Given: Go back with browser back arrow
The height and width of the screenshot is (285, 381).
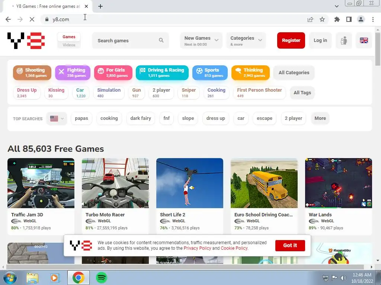Looking at the screenshot, I should coord(8,19).
